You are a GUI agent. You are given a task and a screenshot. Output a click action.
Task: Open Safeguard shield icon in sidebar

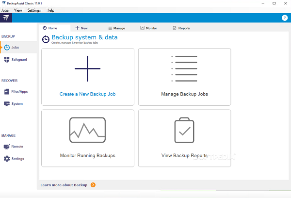click(x=7, y=60)
